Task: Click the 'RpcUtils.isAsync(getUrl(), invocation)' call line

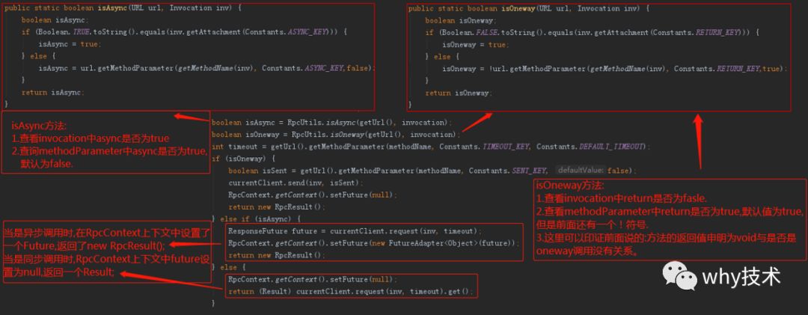Action: coord(331,123)
